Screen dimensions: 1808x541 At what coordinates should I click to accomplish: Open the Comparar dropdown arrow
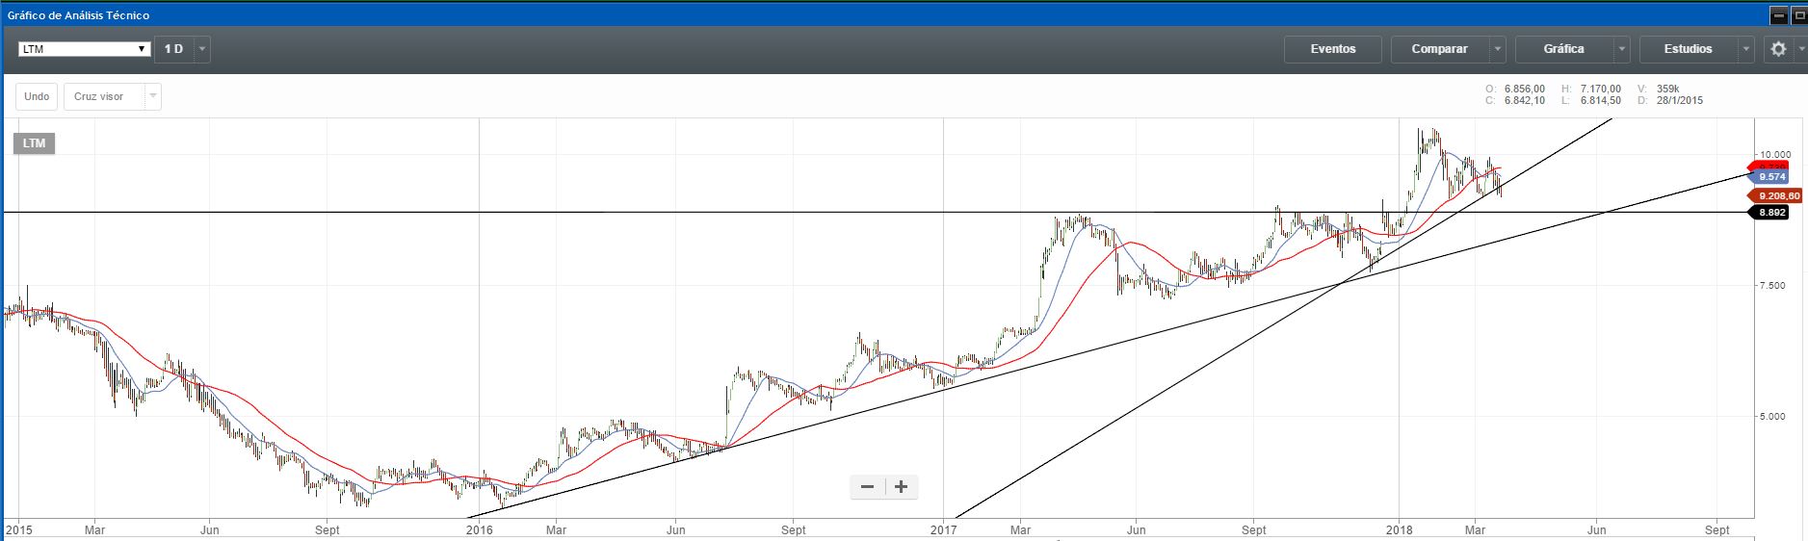coord(1498,49)
